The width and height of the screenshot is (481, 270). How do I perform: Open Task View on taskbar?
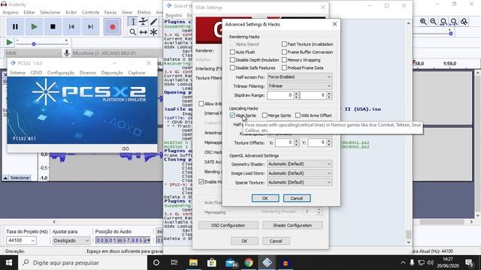point(174,262)
